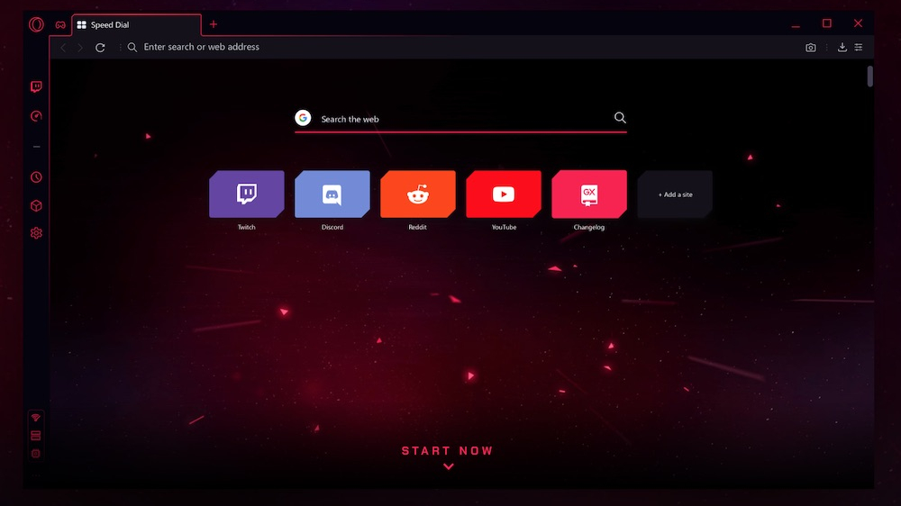
Task: Click the RAM limiter icon in the sidebar
Action: coord(36,436)
